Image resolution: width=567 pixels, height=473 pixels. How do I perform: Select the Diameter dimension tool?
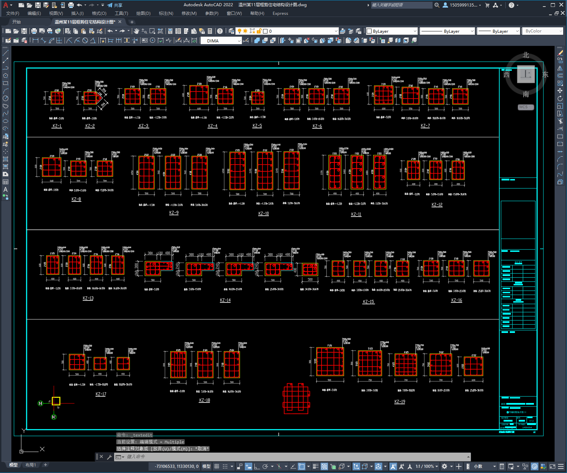click(85, 41)
